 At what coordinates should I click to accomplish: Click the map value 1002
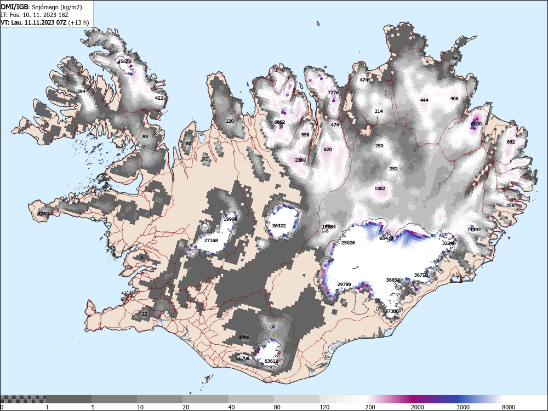coord(380,189)
